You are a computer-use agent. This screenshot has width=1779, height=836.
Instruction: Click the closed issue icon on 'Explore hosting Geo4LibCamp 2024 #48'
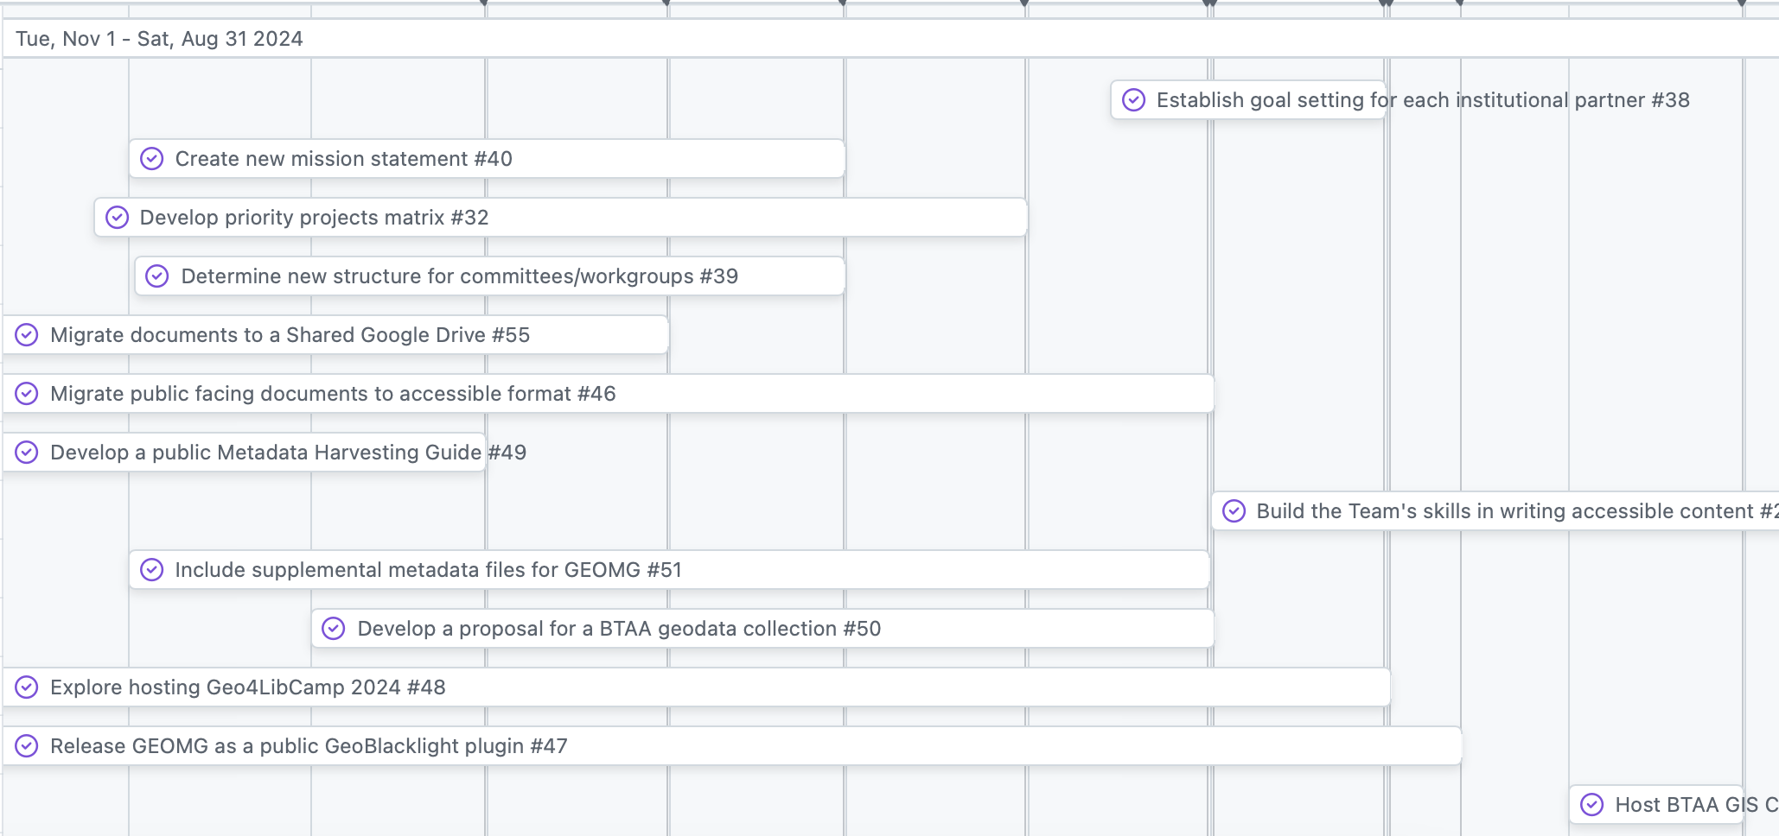(26, 687)
